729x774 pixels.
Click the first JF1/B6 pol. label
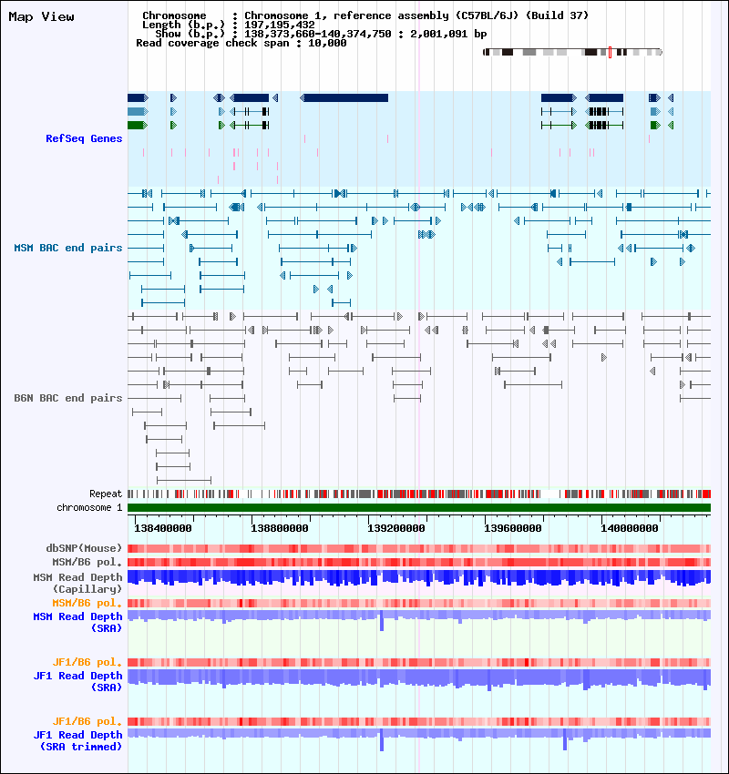(x=87, y=662)
